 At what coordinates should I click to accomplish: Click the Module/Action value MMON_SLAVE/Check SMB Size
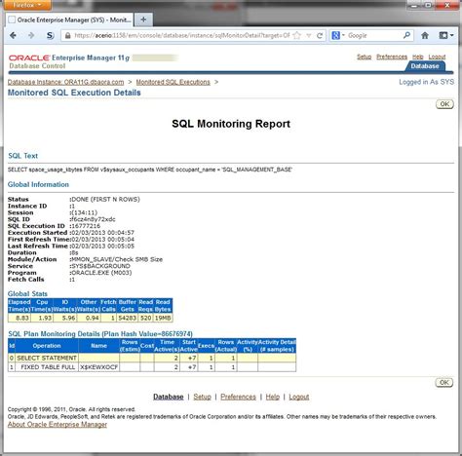click(117, 259)
